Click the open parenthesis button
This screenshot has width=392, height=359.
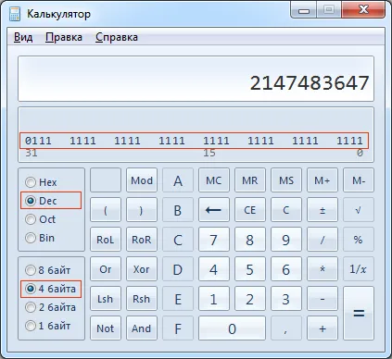tap(106, 210)
